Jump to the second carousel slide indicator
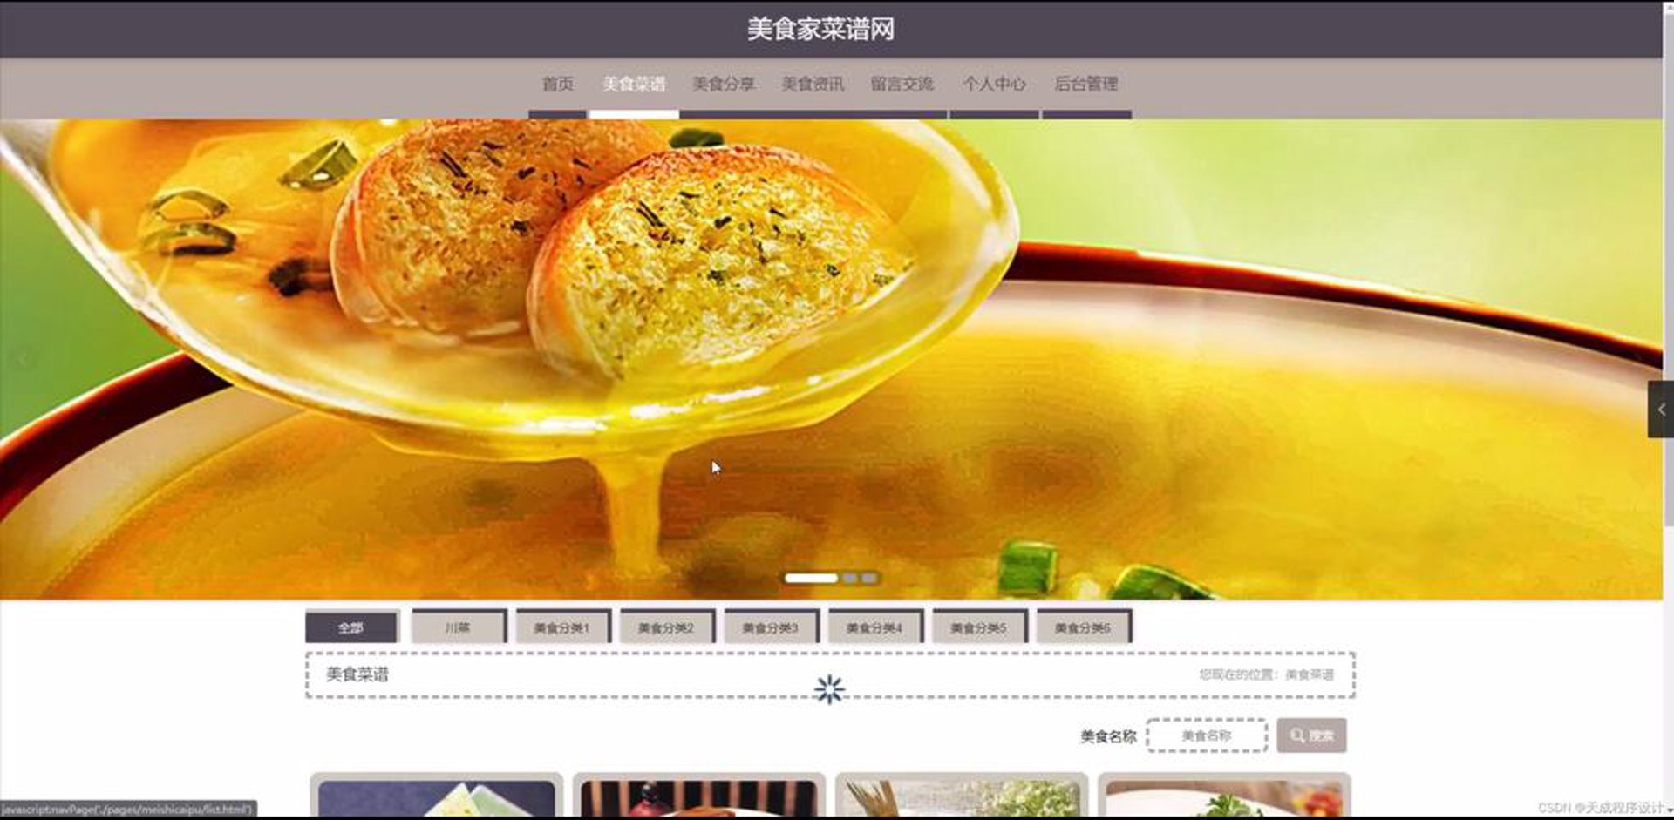The width and height of the screenshot is (1674, 820). (850, 578)
